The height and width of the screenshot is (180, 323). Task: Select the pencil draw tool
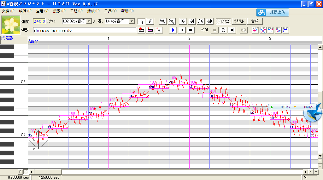point(150,21)
